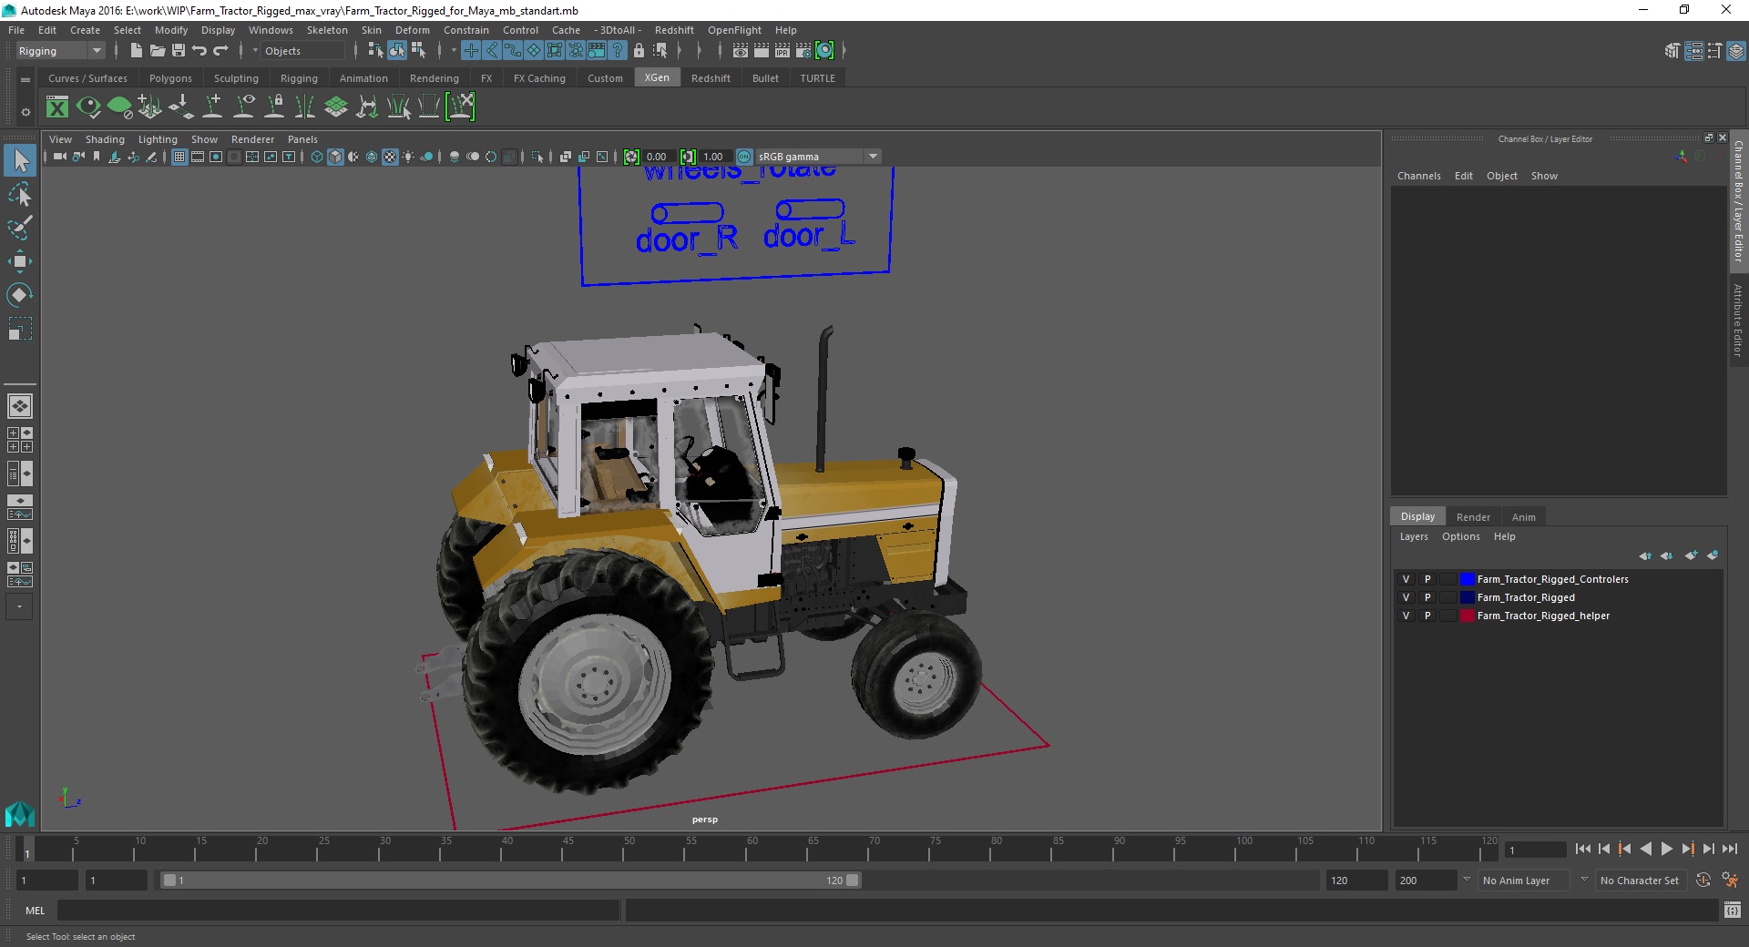Viewport: 1749px width, 947px height.
Task: Open the viewport Shading menu
Action: [105, 139]
